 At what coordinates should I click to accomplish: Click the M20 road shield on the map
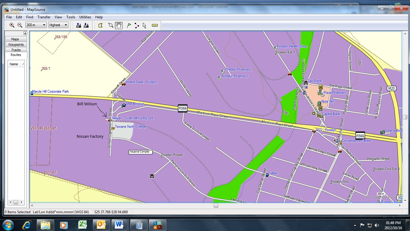[x=391, y=88]
